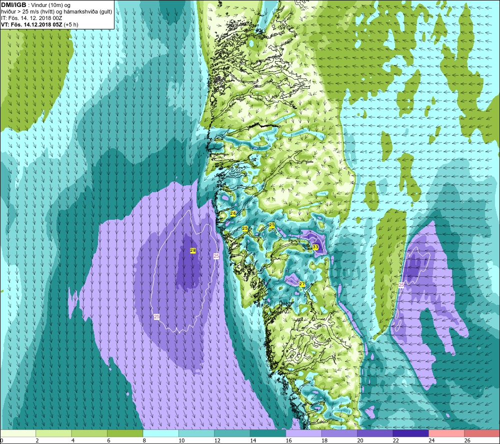Click the yellow "28" gust label offshore
The height and width of the screenshot is (444, 500).
point(192,251)
